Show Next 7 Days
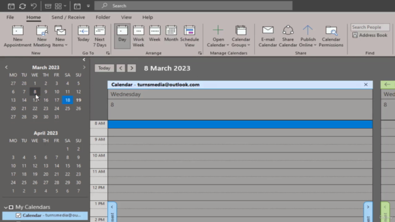395x222 pixels. (100, 36)
